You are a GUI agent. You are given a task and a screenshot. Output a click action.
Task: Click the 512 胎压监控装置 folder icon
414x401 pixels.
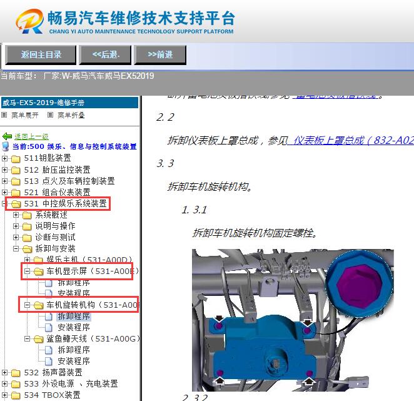coord(16,170)
